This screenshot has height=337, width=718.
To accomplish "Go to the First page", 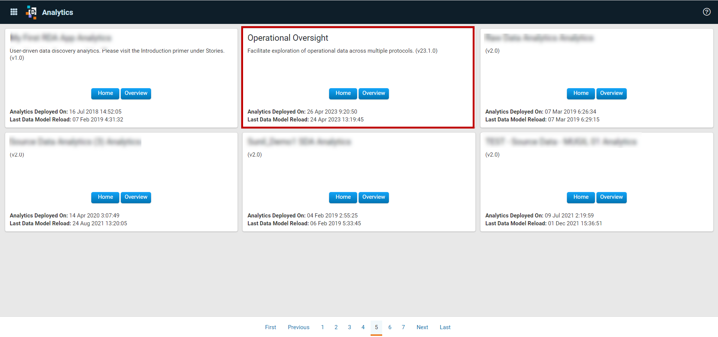I will click(270, 327).
